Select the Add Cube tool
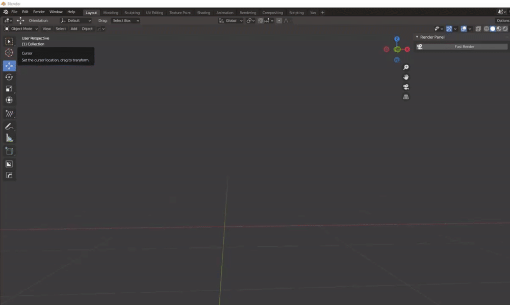The height and width of the screenshot is (305, 510). (9, 151)
